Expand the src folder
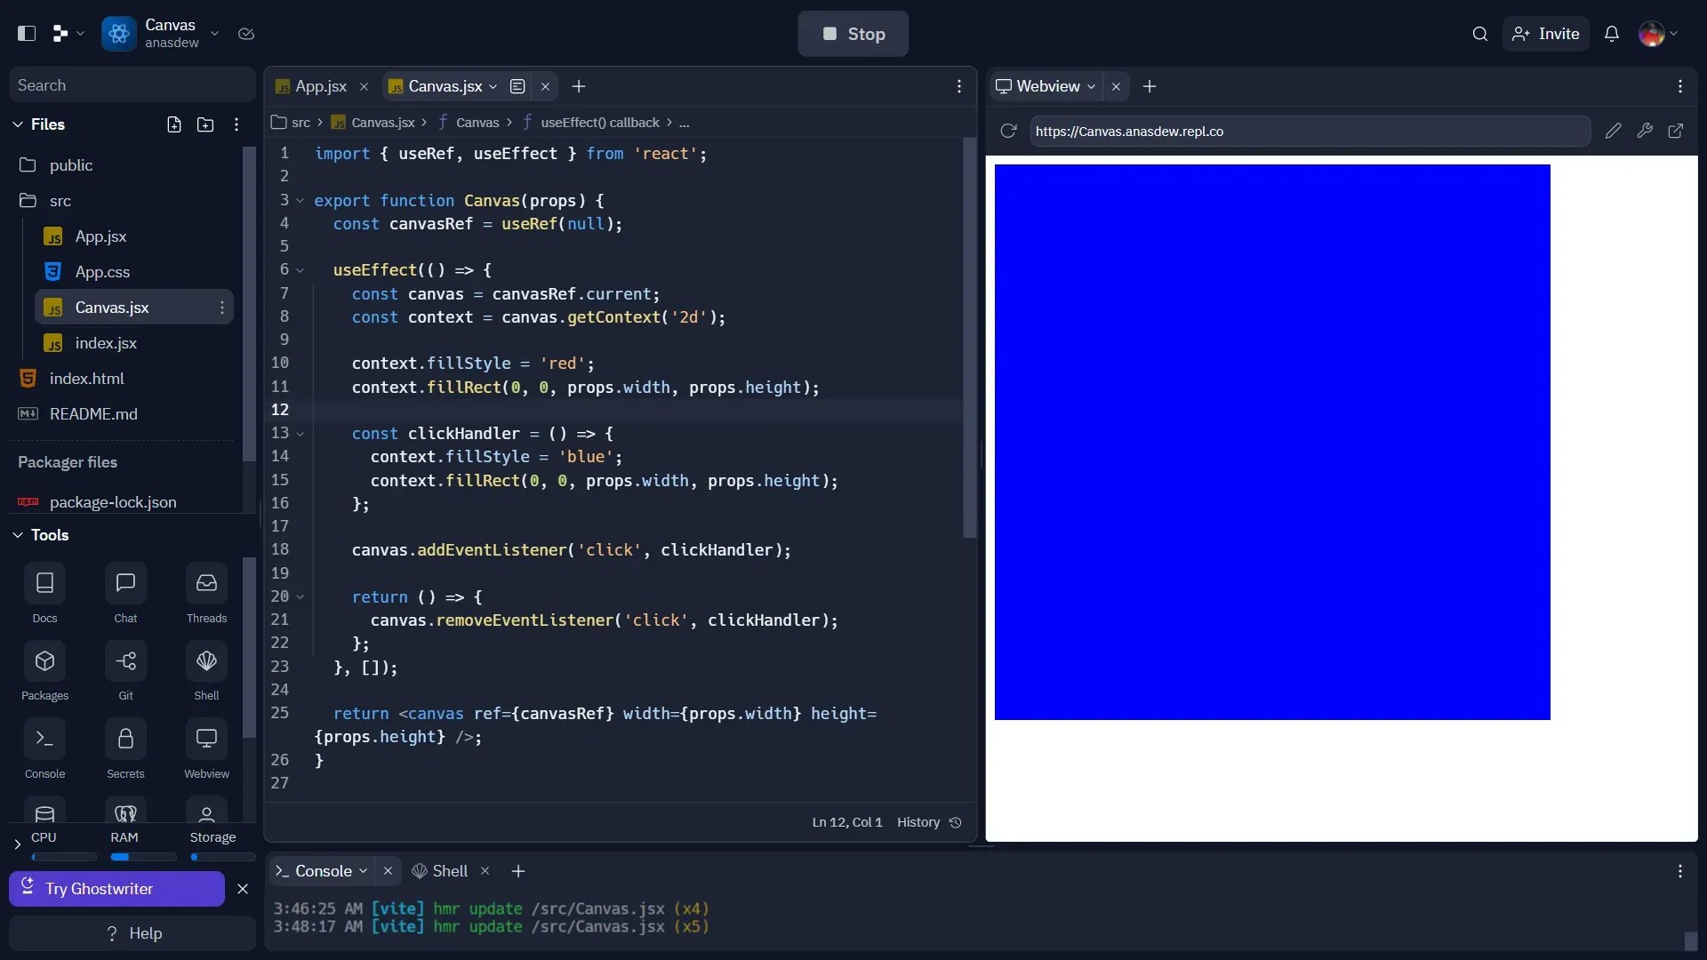 (60, 201)
